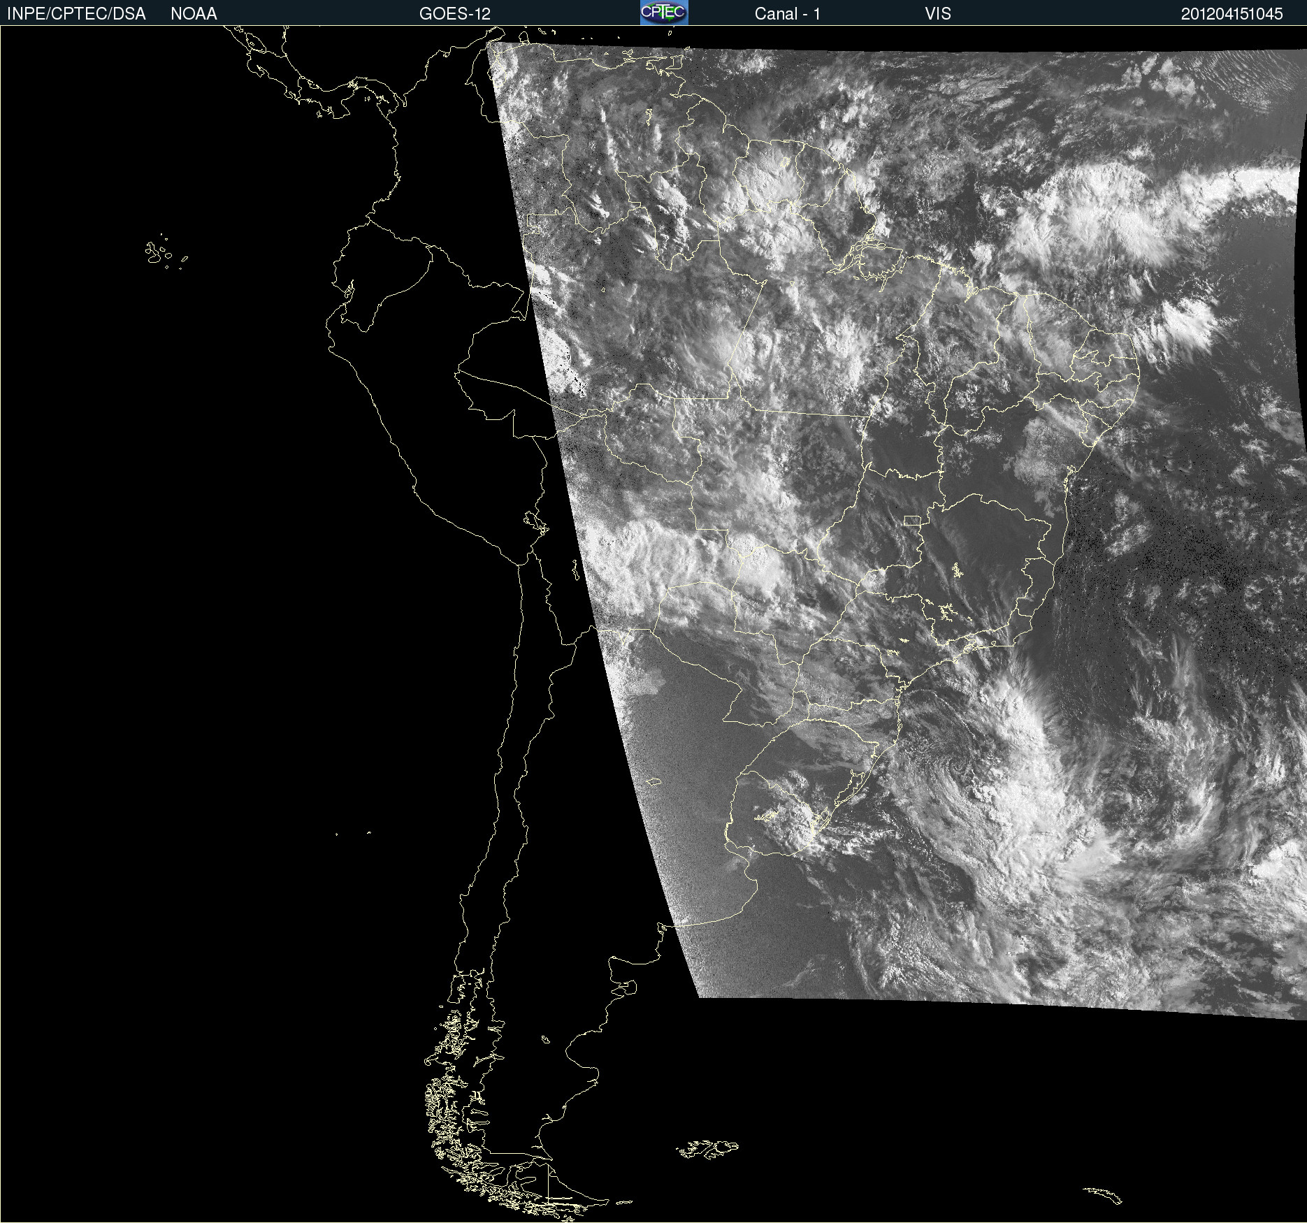Click the NOAA label in header
This screenshot has width=1307, height=1223.
click(x=194, y=14)
